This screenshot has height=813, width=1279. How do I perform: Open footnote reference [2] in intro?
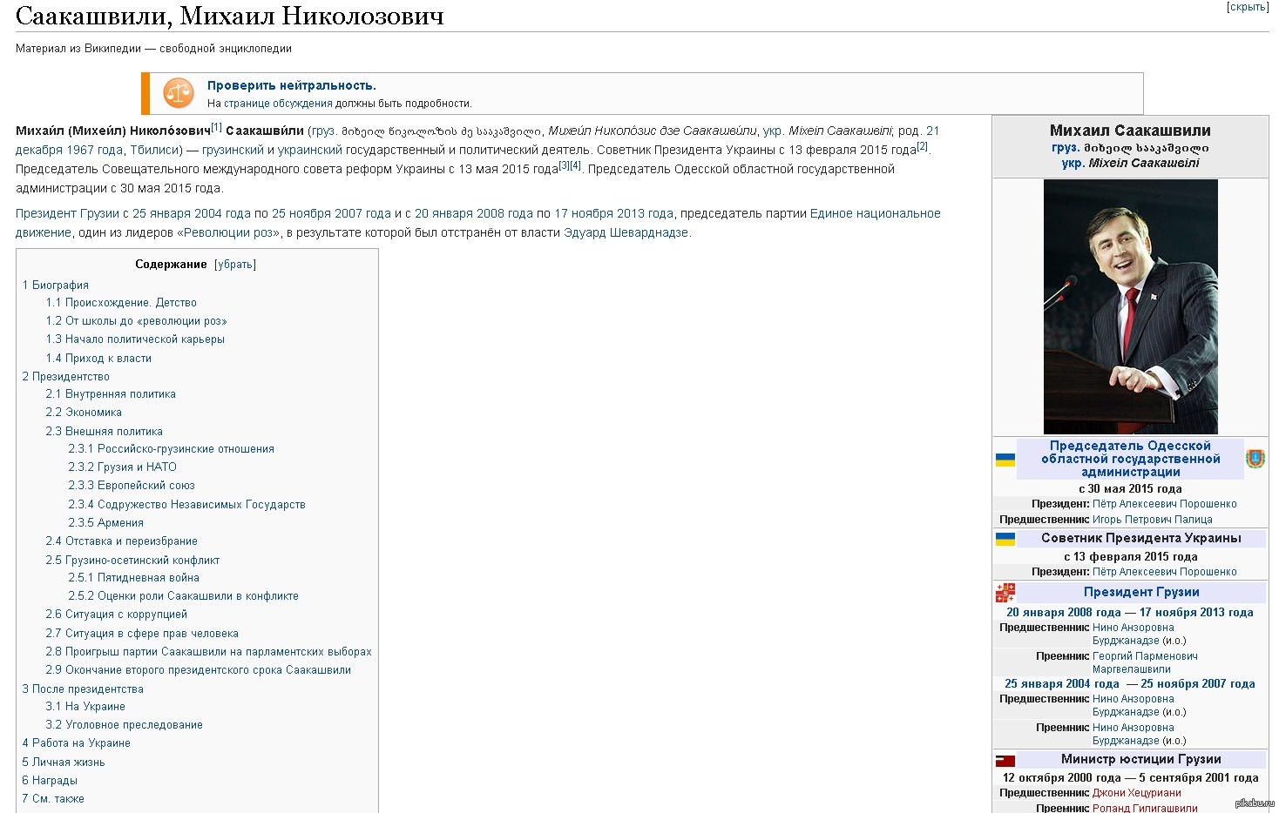click(x=923, y=146)
